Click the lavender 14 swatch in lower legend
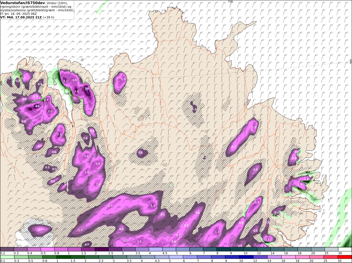The image size is (352, 263). [274, 257]
